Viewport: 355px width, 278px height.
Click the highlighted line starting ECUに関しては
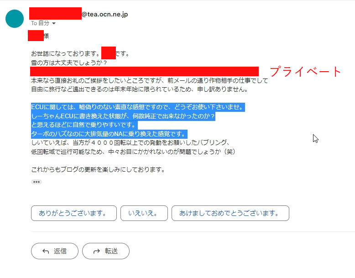pos(138,107)
